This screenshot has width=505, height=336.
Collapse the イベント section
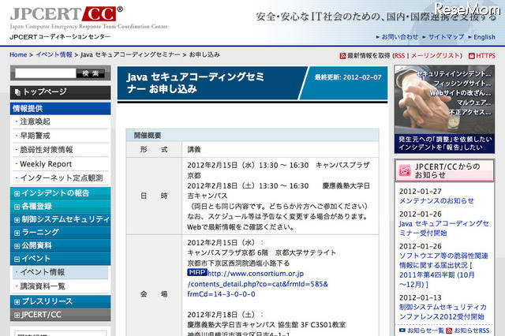(17, 259)
